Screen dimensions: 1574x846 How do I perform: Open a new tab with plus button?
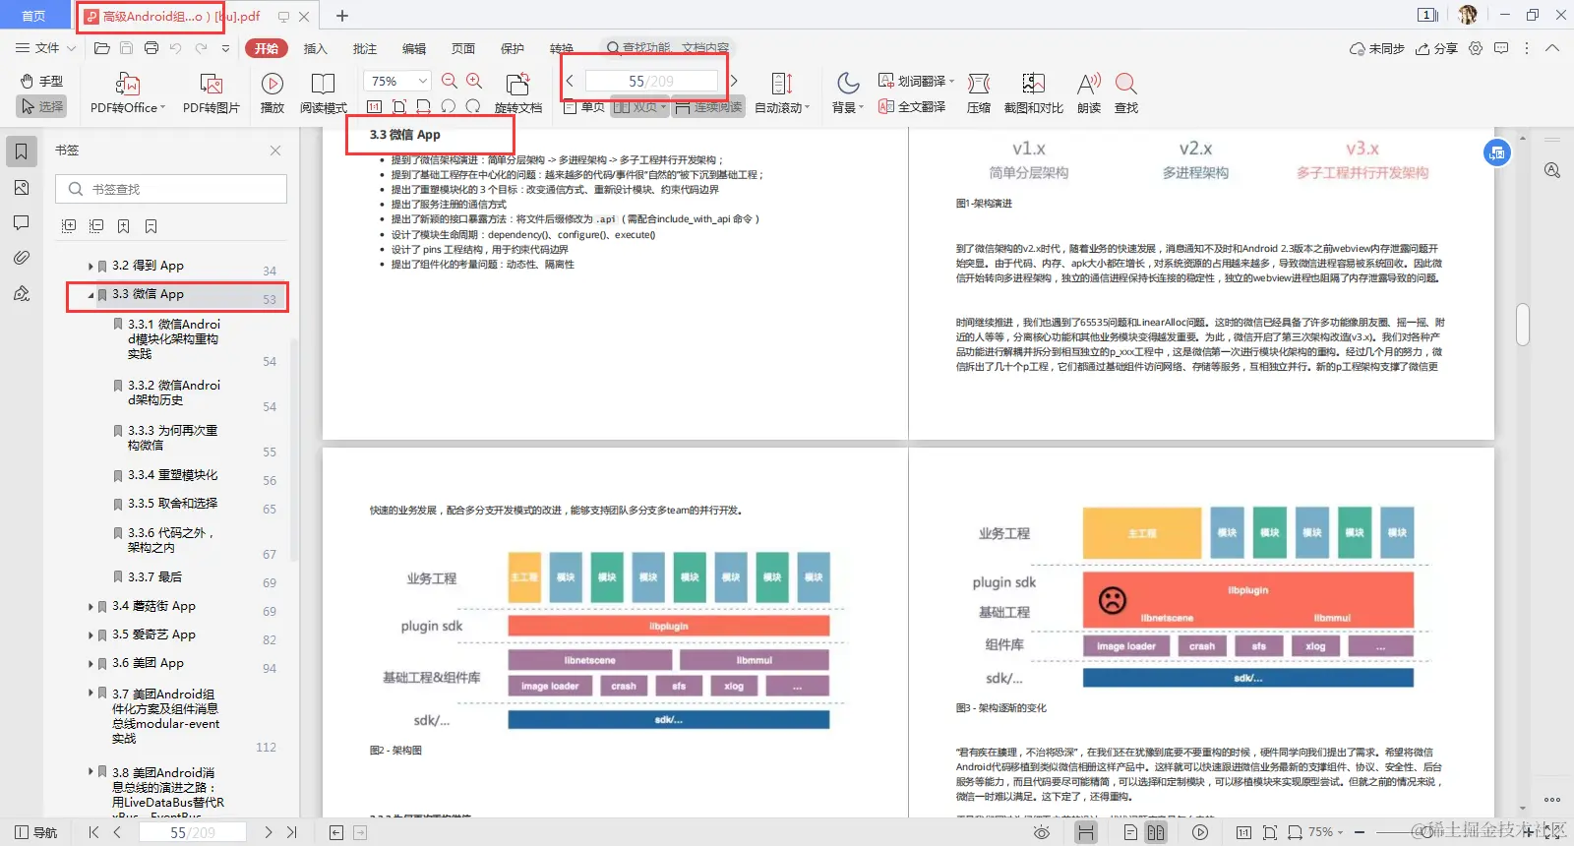pyautogui.click(x=342, y=16)
